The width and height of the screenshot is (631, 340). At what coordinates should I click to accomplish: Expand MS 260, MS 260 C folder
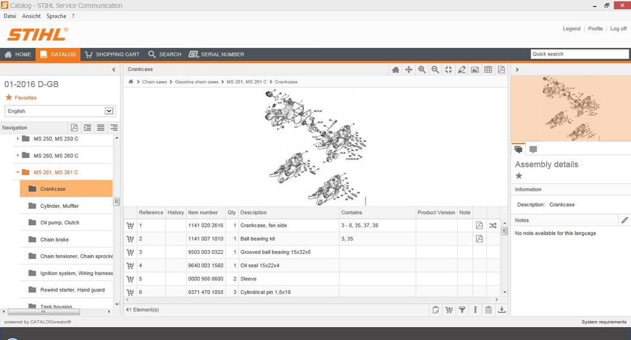coord(18,156)
